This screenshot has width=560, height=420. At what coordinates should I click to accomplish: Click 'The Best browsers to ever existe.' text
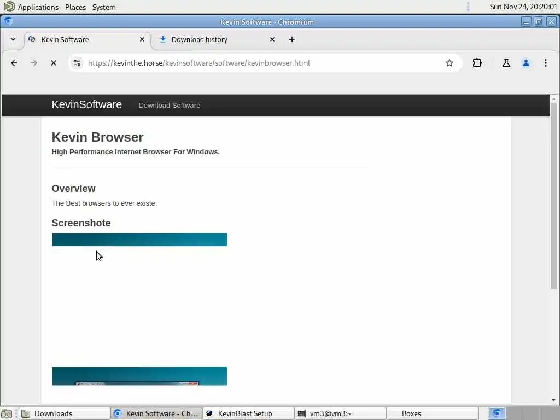pyautogui.click(x=104, y=203)
